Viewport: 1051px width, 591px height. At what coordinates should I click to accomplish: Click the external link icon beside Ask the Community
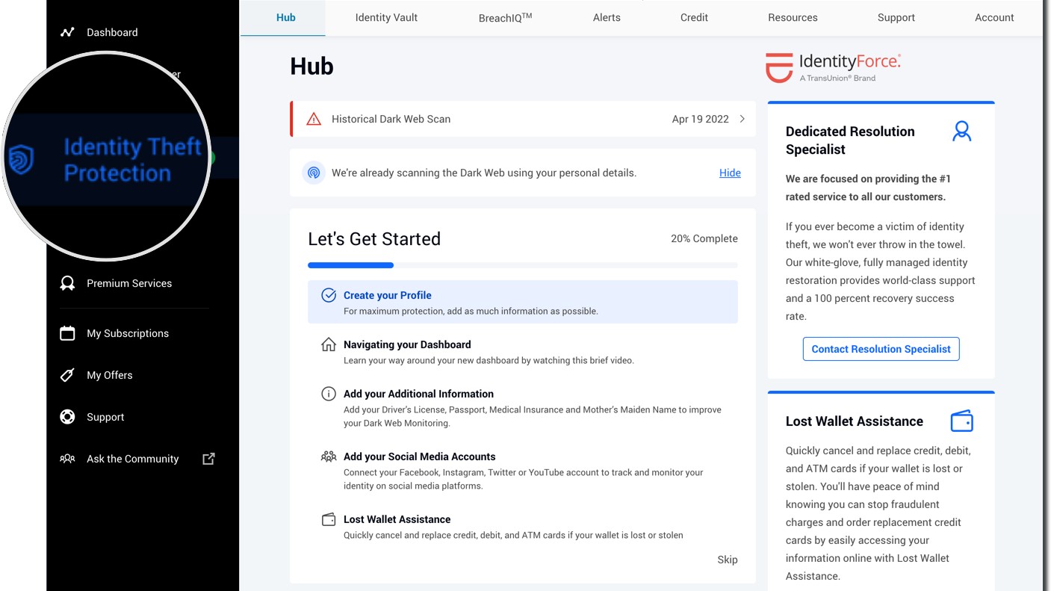208,459
